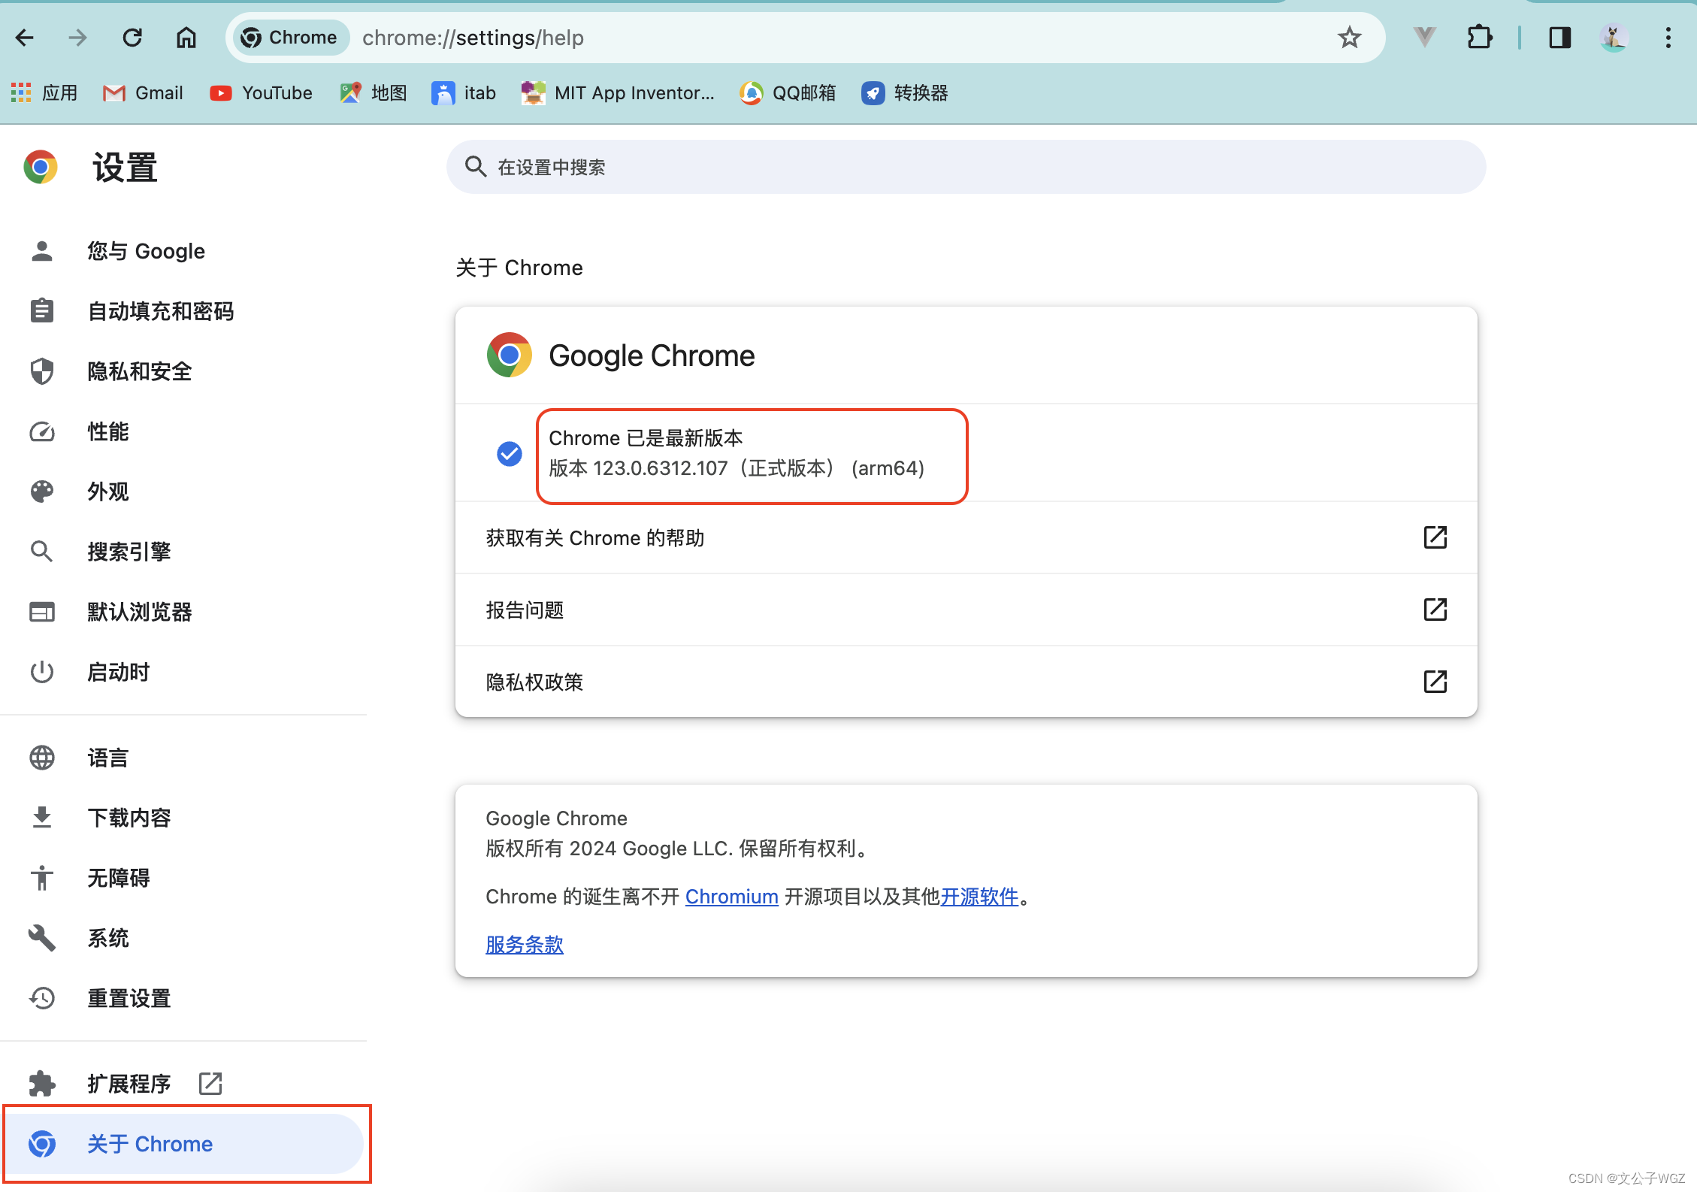Expand 下载内容 download settings section
The width and height of the screenshot is (1697, 1192).
click(129, 818)
